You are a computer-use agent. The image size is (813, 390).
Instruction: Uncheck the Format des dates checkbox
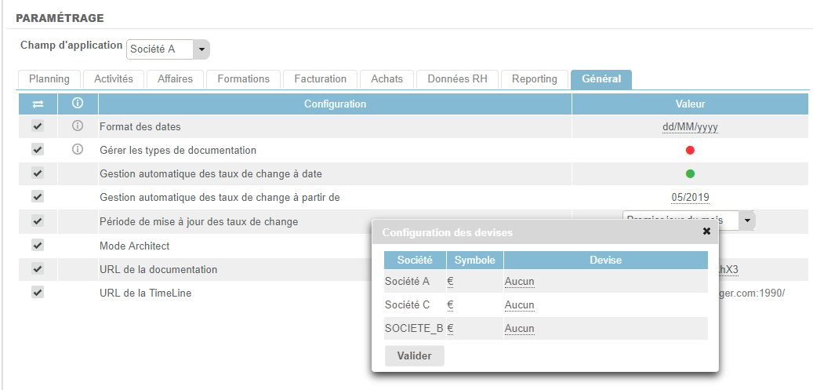[x=38, y=126]
